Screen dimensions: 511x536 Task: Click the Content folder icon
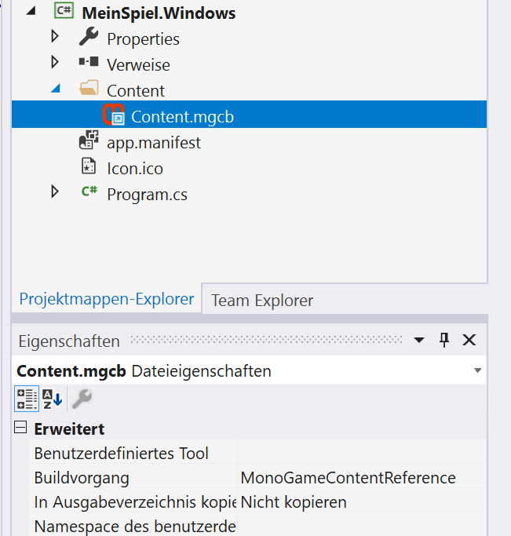(x=89, y=89)
